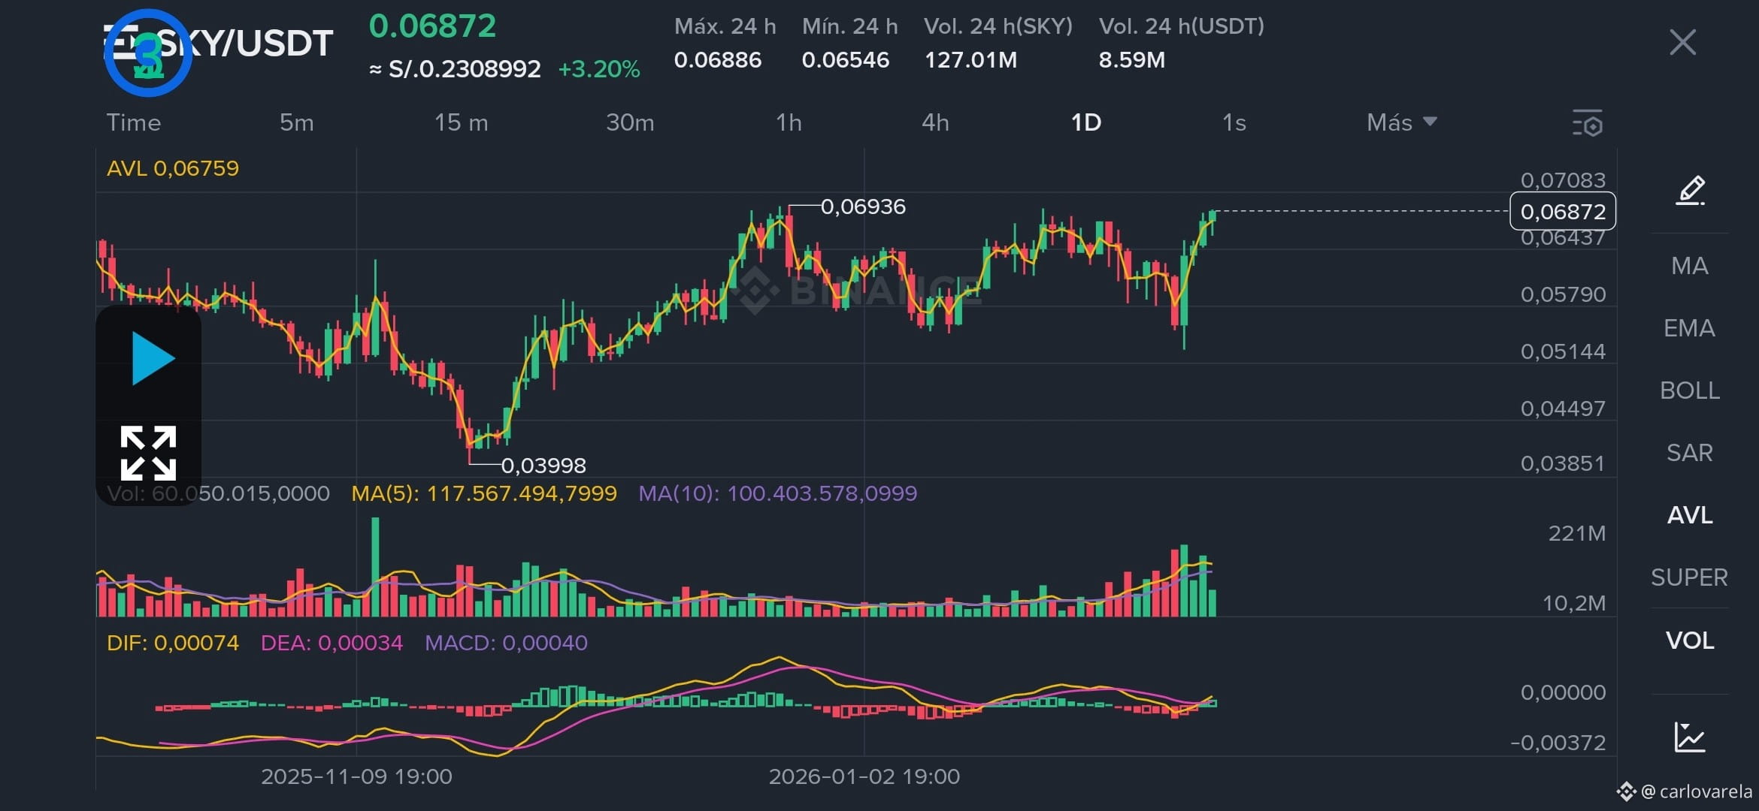This screenshot has width=1759, height=811.
Task: Click the 0,03998 low marker label
Action: 543,466
